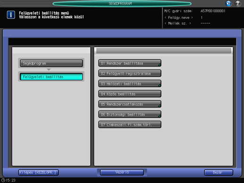
Task: Click the SEGÉDPROGRAM title bar
Action: coord(122,3)
